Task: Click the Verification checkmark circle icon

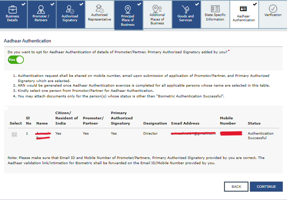Action: pos(273,9)
